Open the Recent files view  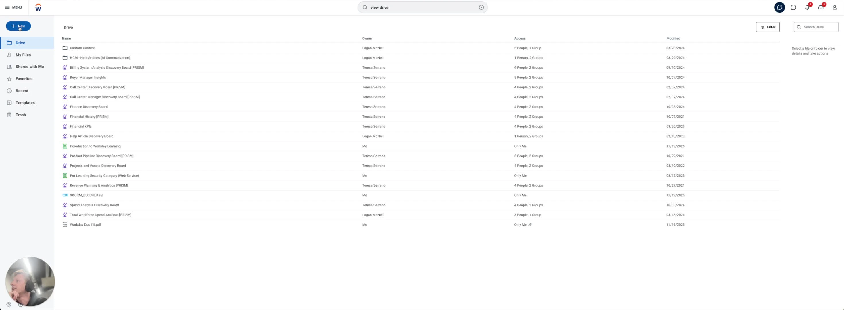22,90
